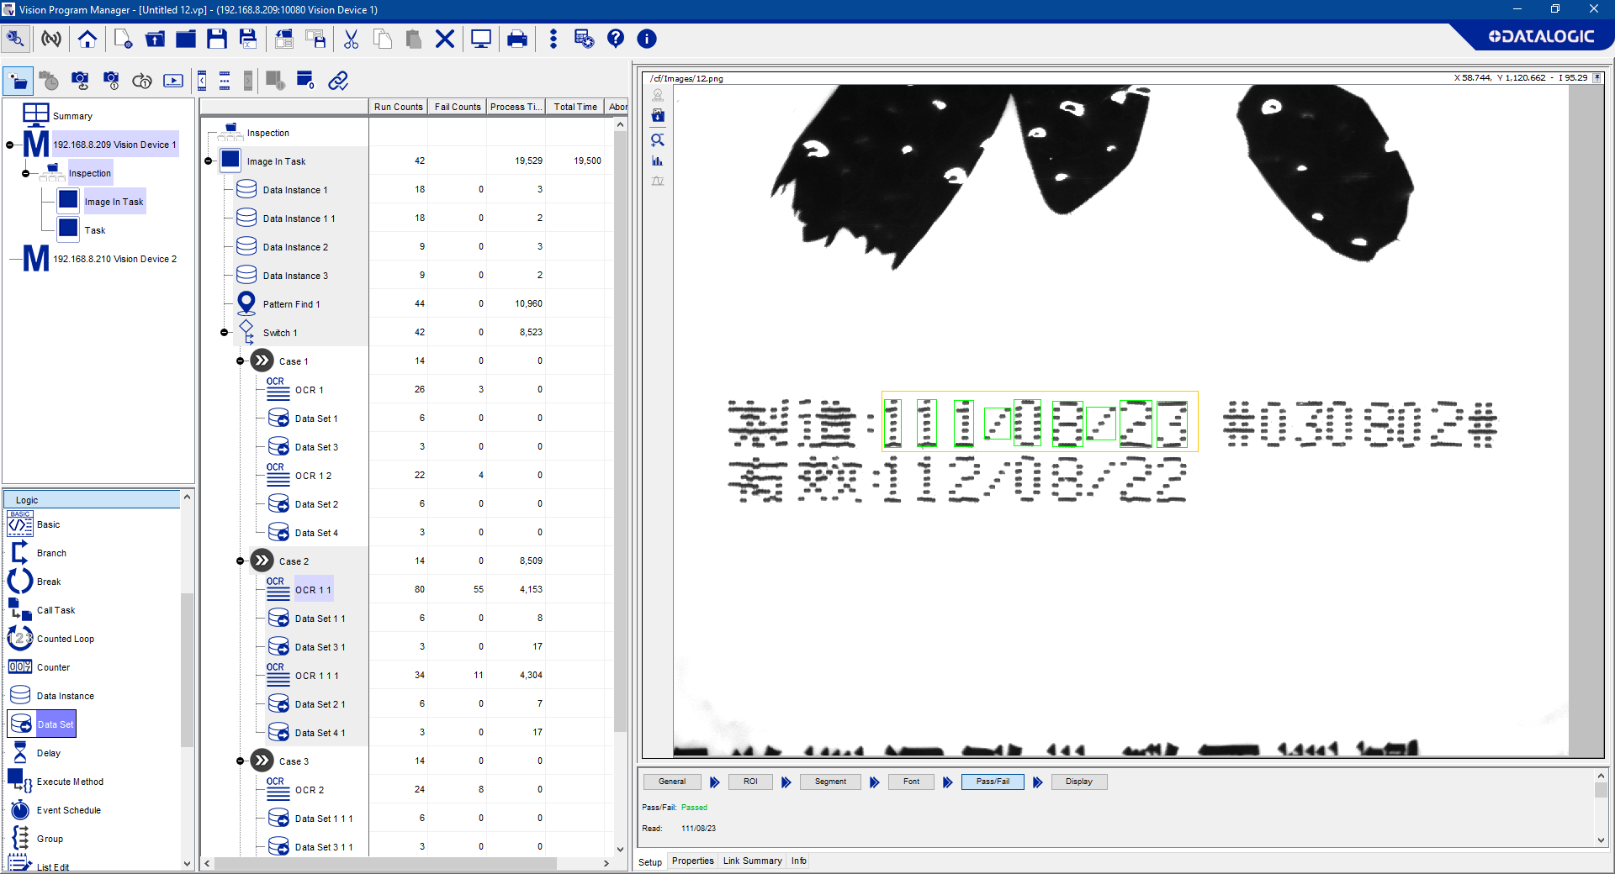Select Pattern Find 1 in task tree
Viewport: 1615px width, 874px height.
[291, 304]
